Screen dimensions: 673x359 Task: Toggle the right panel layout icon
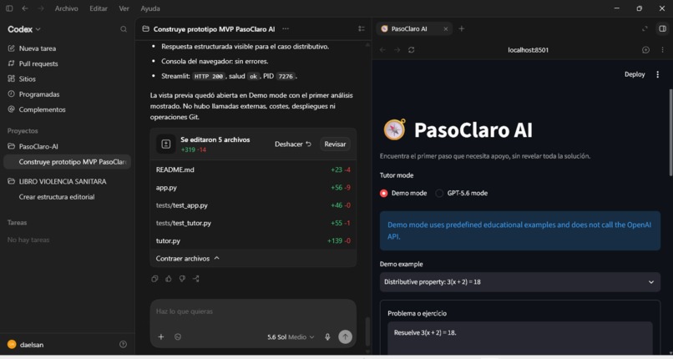click(663, 28)
